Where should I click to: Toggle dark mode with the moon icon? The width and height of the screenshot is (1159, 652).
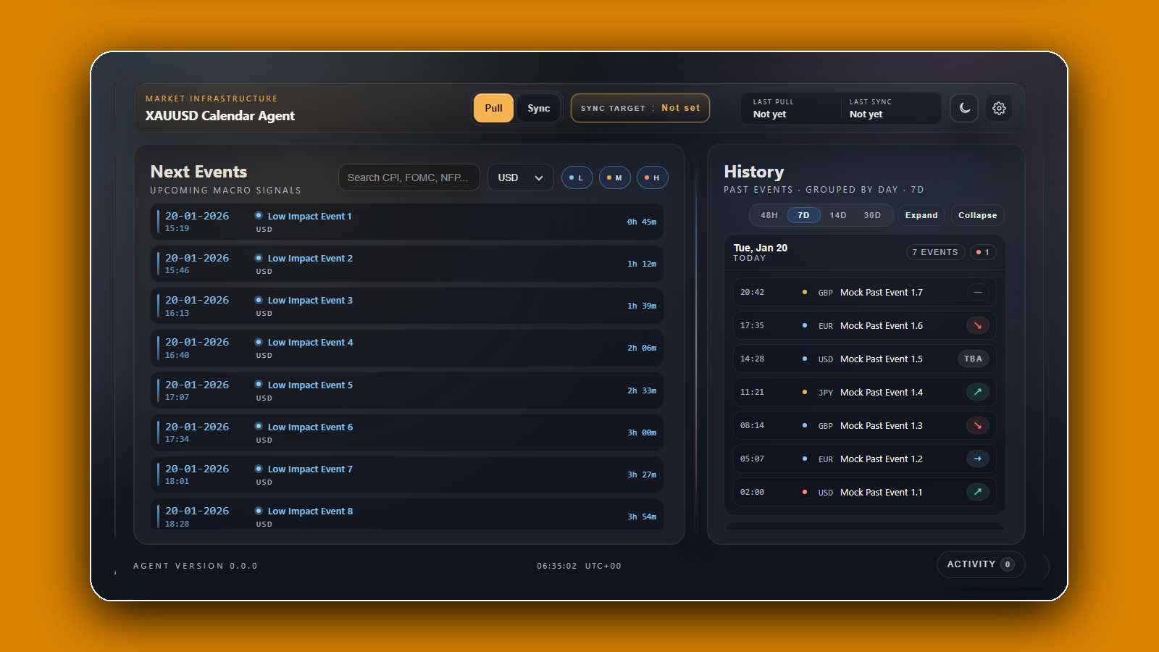964,108
